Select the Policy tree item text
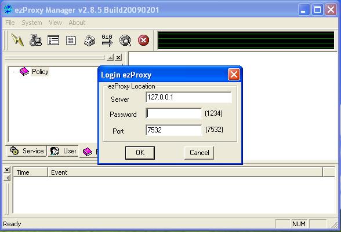The width and height of the screenshot is (341, 232). coord(40,72)
